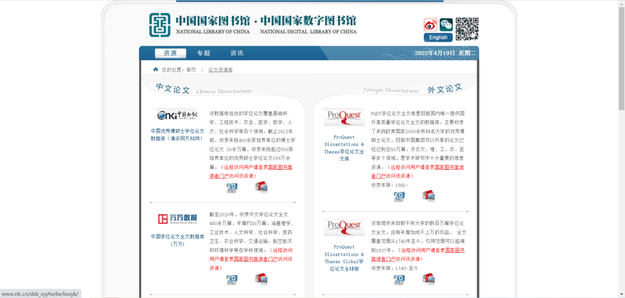Viewport: 625px width, 298px height.
Task: Open the 专题 navigation tab
Action: click(x=203, y=53)
